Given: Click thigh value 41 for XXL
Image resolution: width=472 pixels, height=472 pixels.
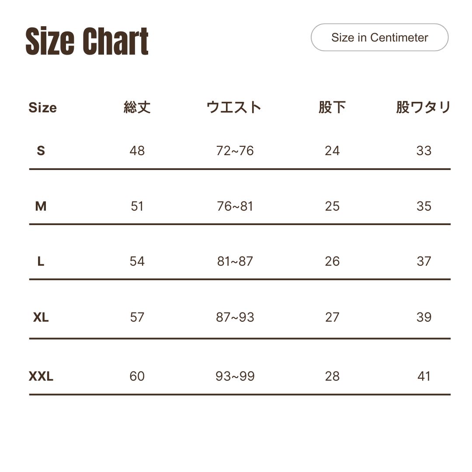Looking at the screenshot, I should (x=424, y=376).
